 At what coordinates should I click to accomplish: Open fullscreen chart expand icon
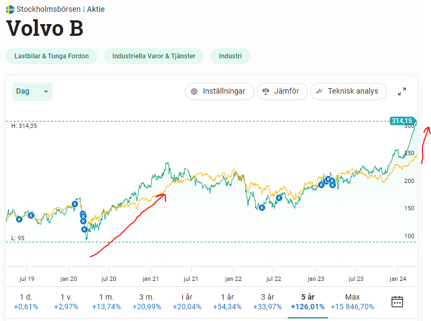402,91
